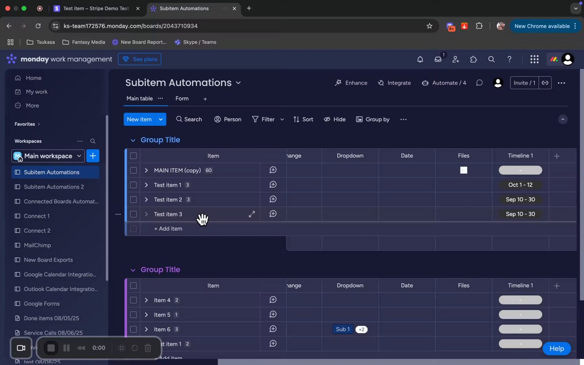Tick checkbox for Test item 1

[133, 185]
